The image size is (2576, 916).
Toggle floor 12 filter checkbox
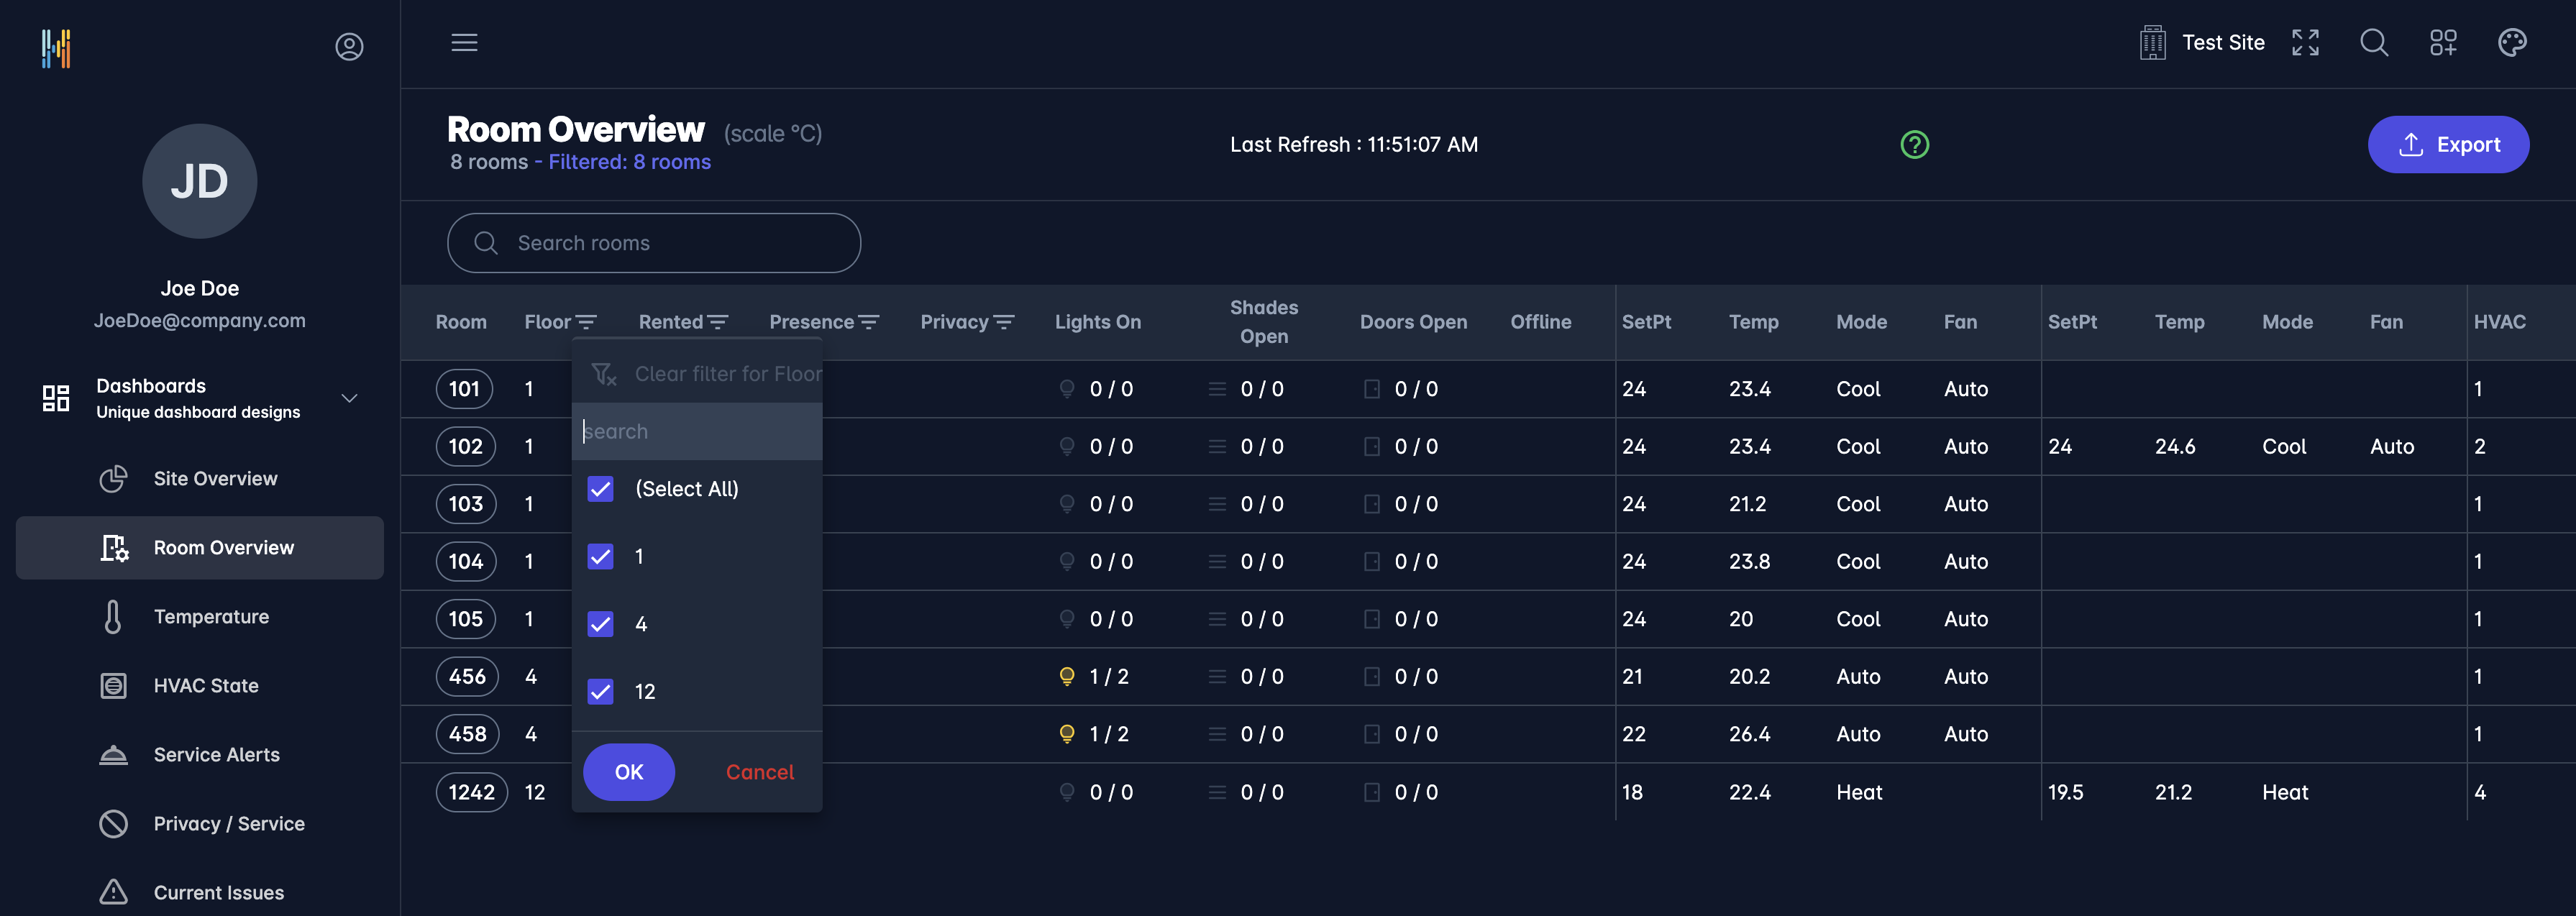pyautogui.click(x=600, y=691)
